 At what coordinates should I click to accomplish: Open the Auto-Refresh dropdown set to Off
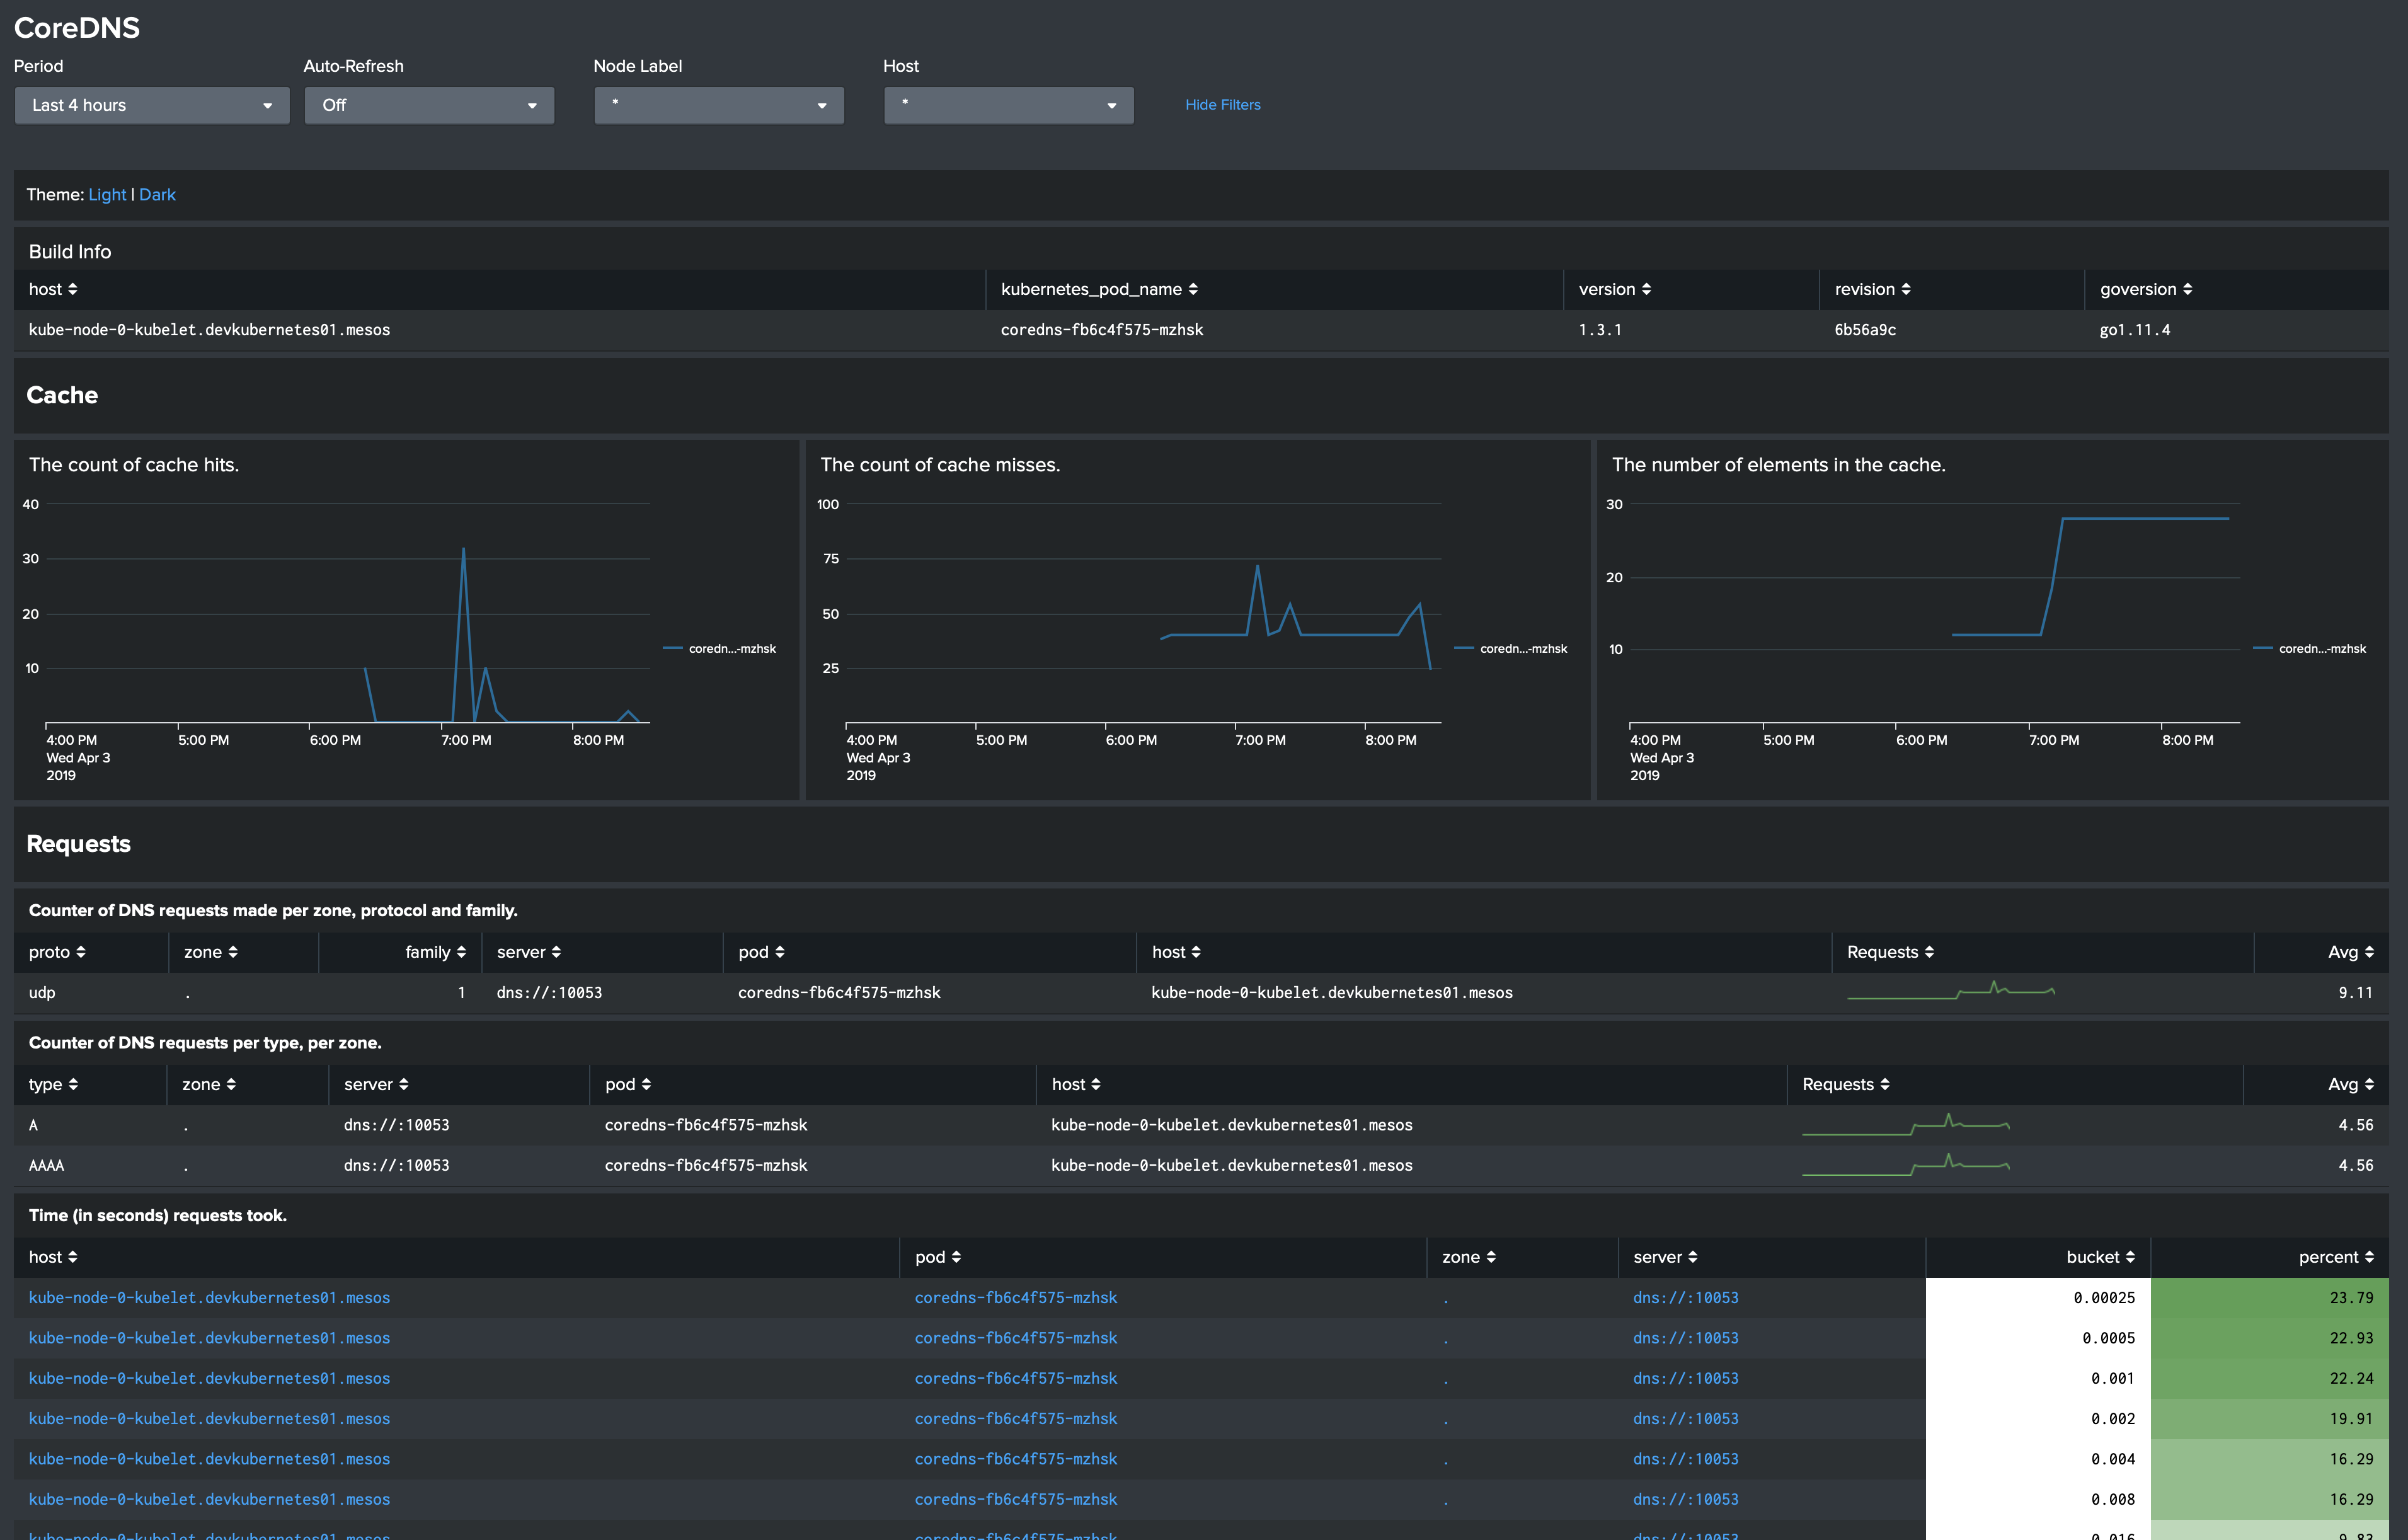point(429,105)
